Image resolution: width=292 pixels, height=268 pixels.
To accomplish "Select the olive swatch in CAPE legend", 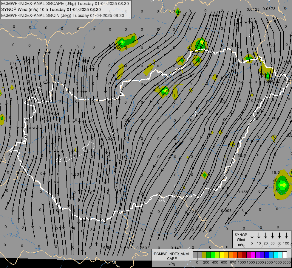I will click(204, 255).
